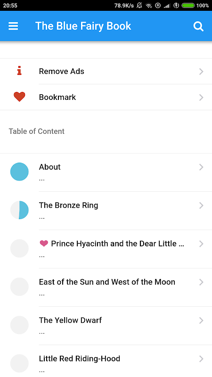
Task: Open the hamburger navigation menu
Action: tap(13, 26)
